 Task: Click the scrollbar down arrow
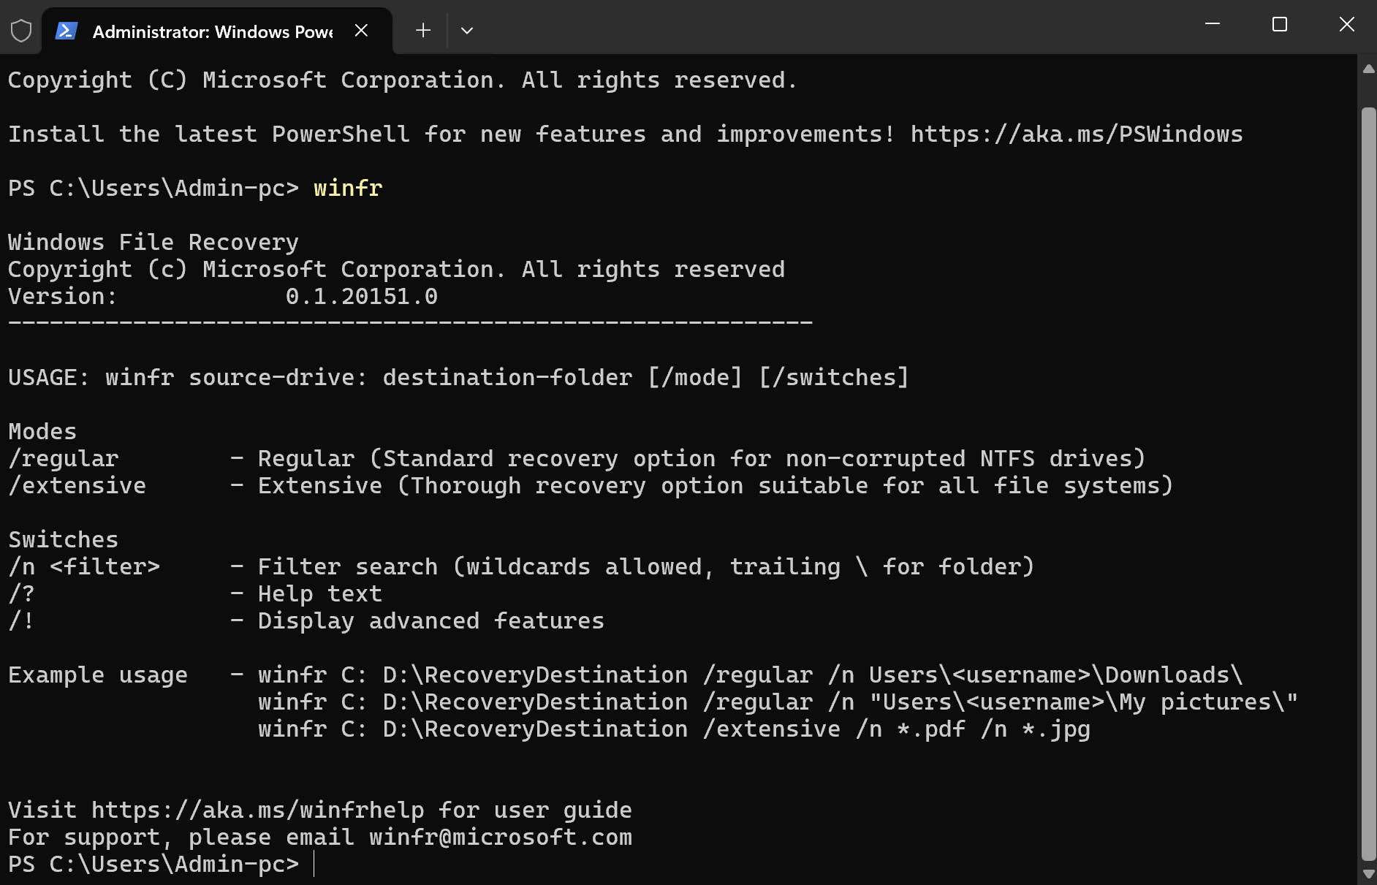click(1368, 874)
